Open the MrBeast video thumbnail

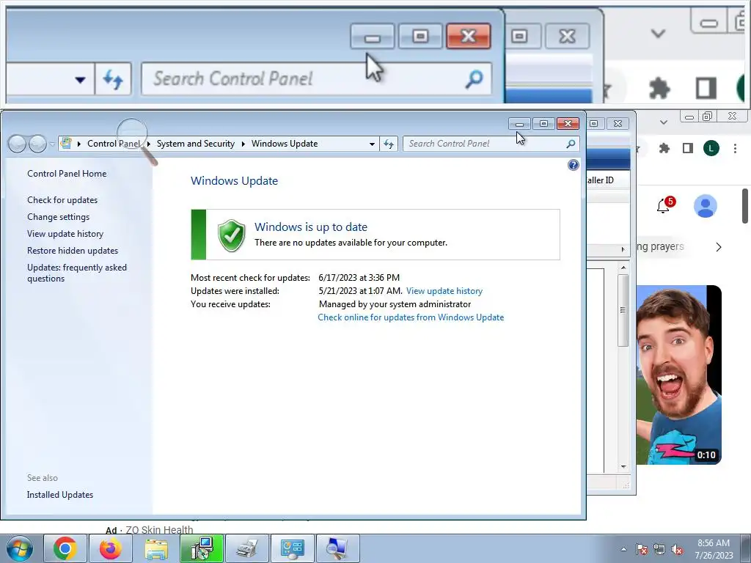[x=678, y=375]
